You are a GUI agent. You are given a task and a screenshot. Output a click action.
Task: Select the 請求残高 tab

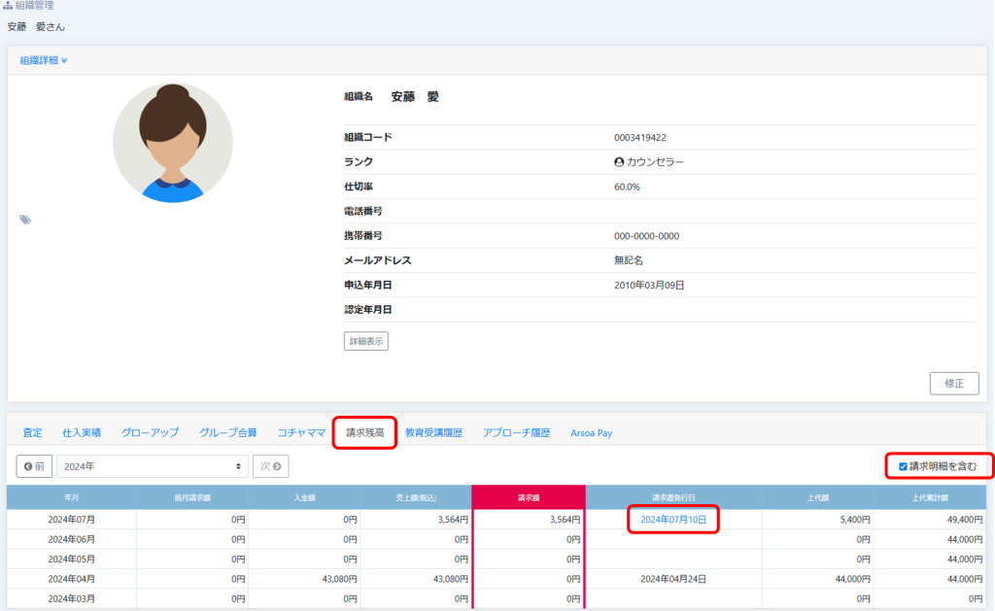click(365, 432)
